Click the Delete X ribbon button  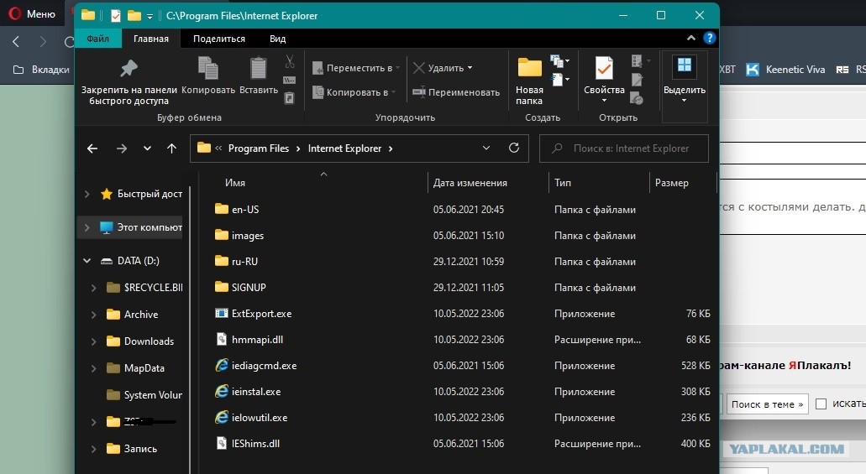pos(443,68)
